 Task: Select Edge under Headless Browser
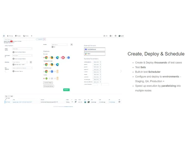click(x=55, y=65)
